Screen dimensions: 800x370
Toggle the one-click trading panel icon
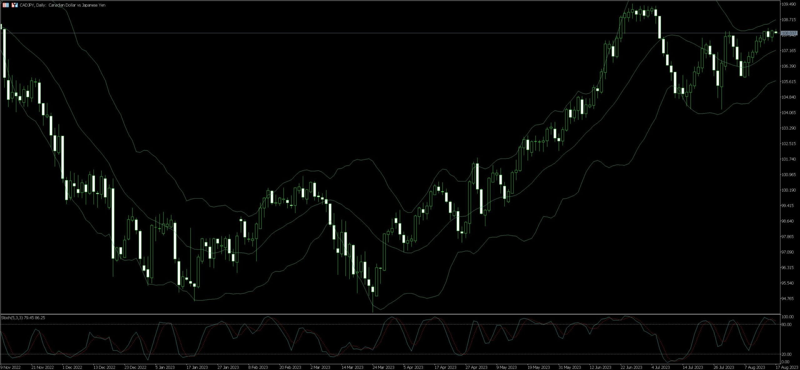click(15, 5)
